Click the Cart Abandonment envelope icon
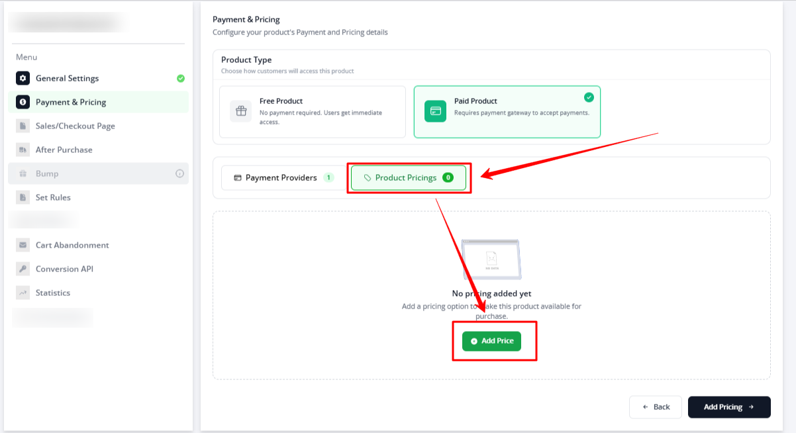Screen dimensions: 796x433 pos(23,245)
